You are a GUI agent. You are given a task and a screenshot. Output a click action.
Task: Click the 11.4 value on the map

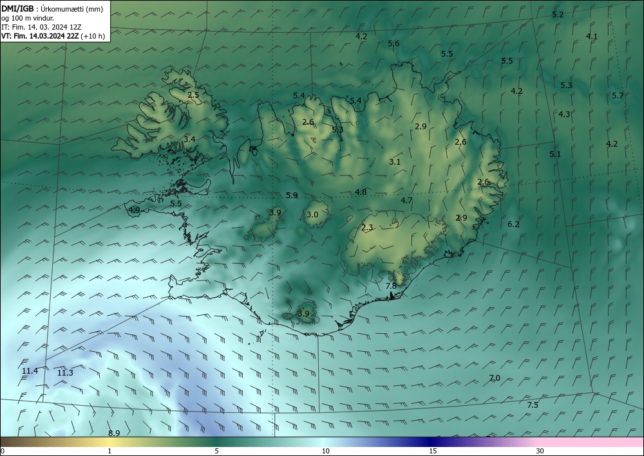[30, 370]
